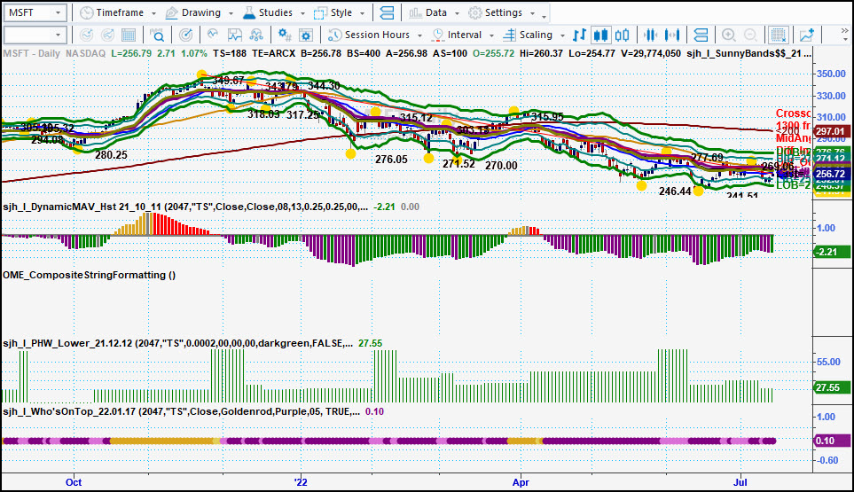
Task: Click the 0.10 Who'sOnTop value label
Action: 831,441
